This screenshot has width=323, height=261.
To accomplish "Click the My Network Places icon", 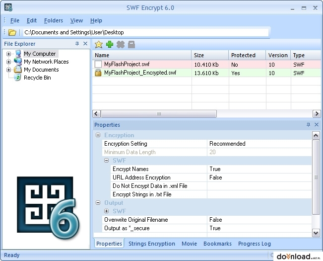I will tap(18, 62).
